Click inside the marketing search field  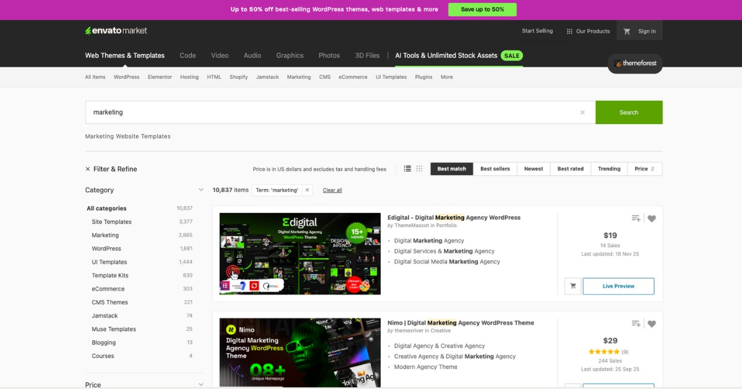(x=247, y=112)
